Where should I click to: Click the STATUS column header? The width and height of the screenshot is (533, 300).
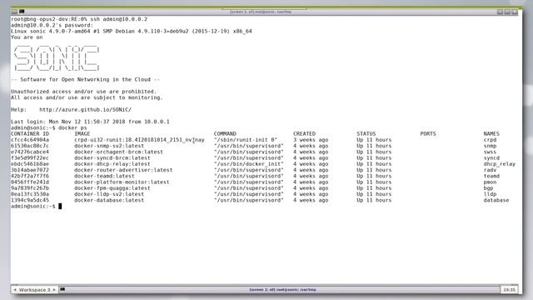point(366,133)
